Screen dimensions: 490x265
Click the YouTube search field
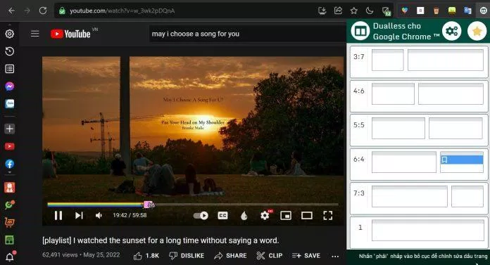coord(247,34)
